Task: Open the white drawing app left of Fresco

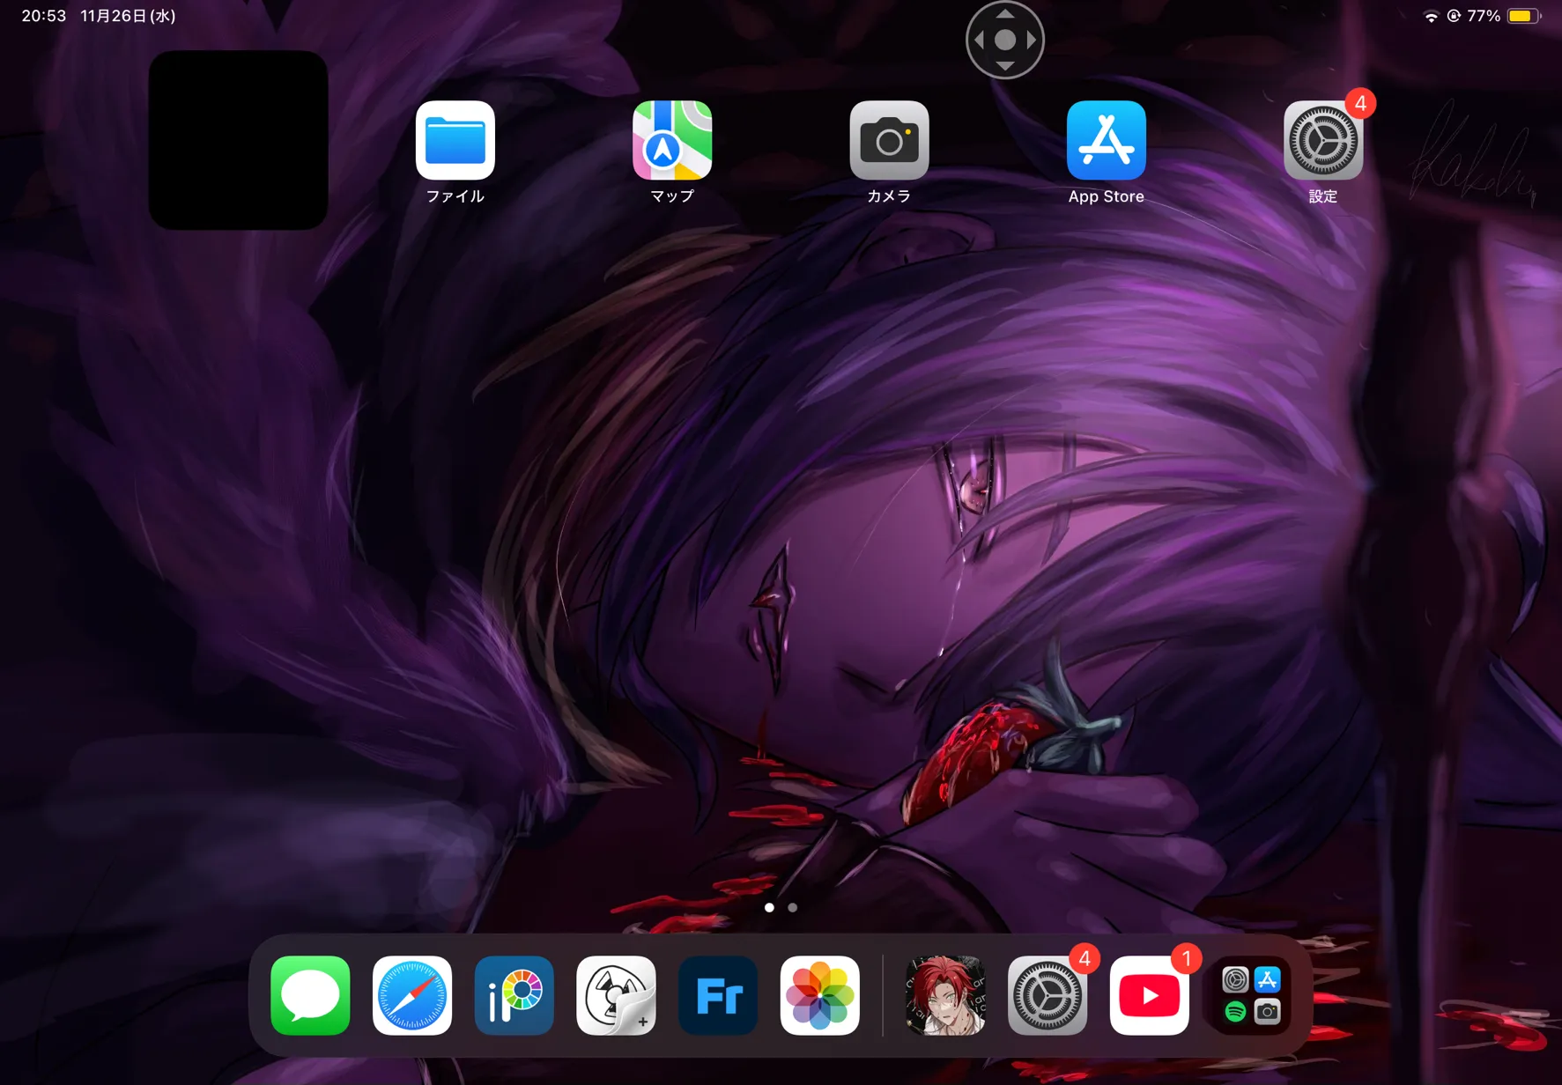Action: (616, 995)
